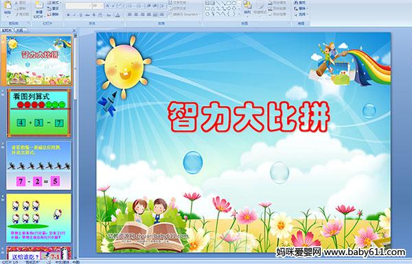Click the Bold formatting icon
412x264 pixels.
point(68,15)
